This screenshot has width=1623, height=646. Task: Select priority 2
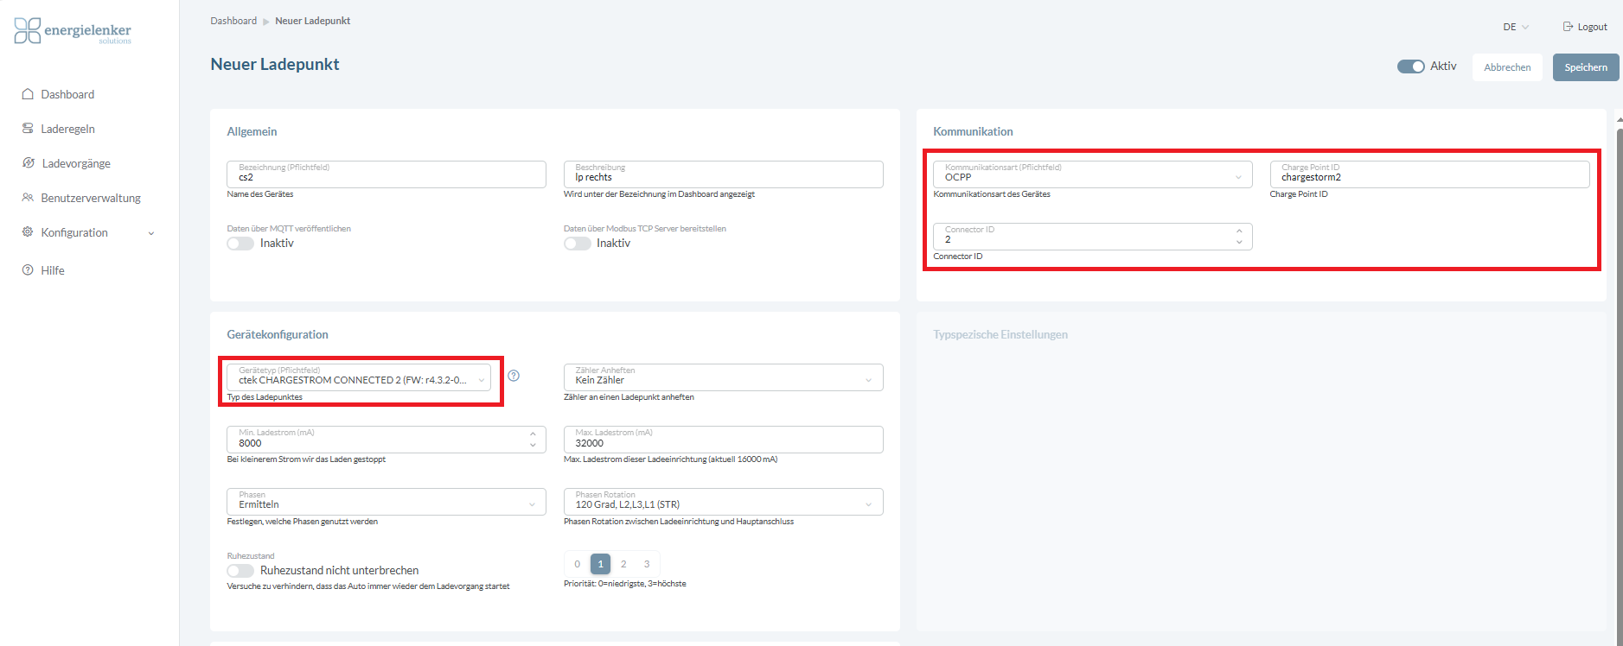coord(623,564)
